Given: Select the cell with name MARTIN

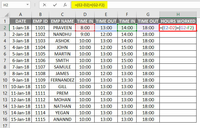Looking at the screenshot, I should [62, 54].
